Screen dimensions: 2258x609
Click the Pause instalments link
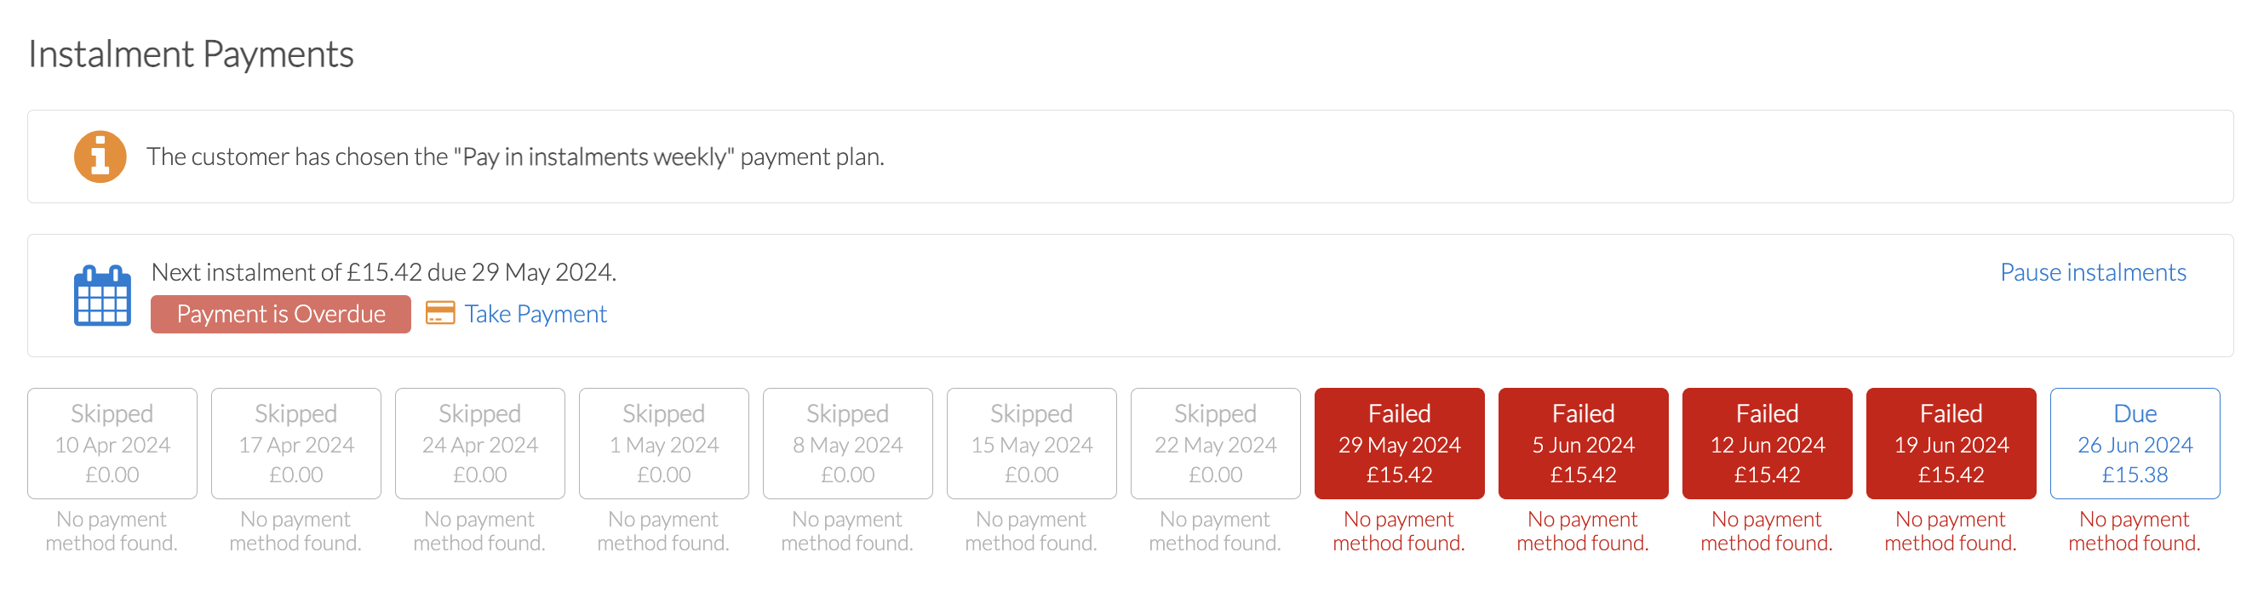click(x=2092, y=272)
